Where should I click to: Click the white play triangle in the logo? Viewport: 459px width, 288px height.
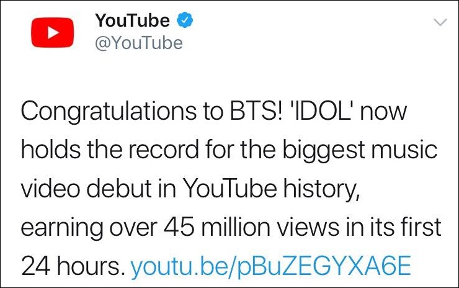(53, 32)
